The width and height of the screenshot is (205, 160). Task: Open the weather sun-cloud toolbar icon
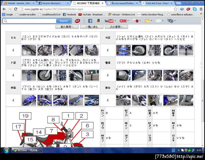click(147, 21)
